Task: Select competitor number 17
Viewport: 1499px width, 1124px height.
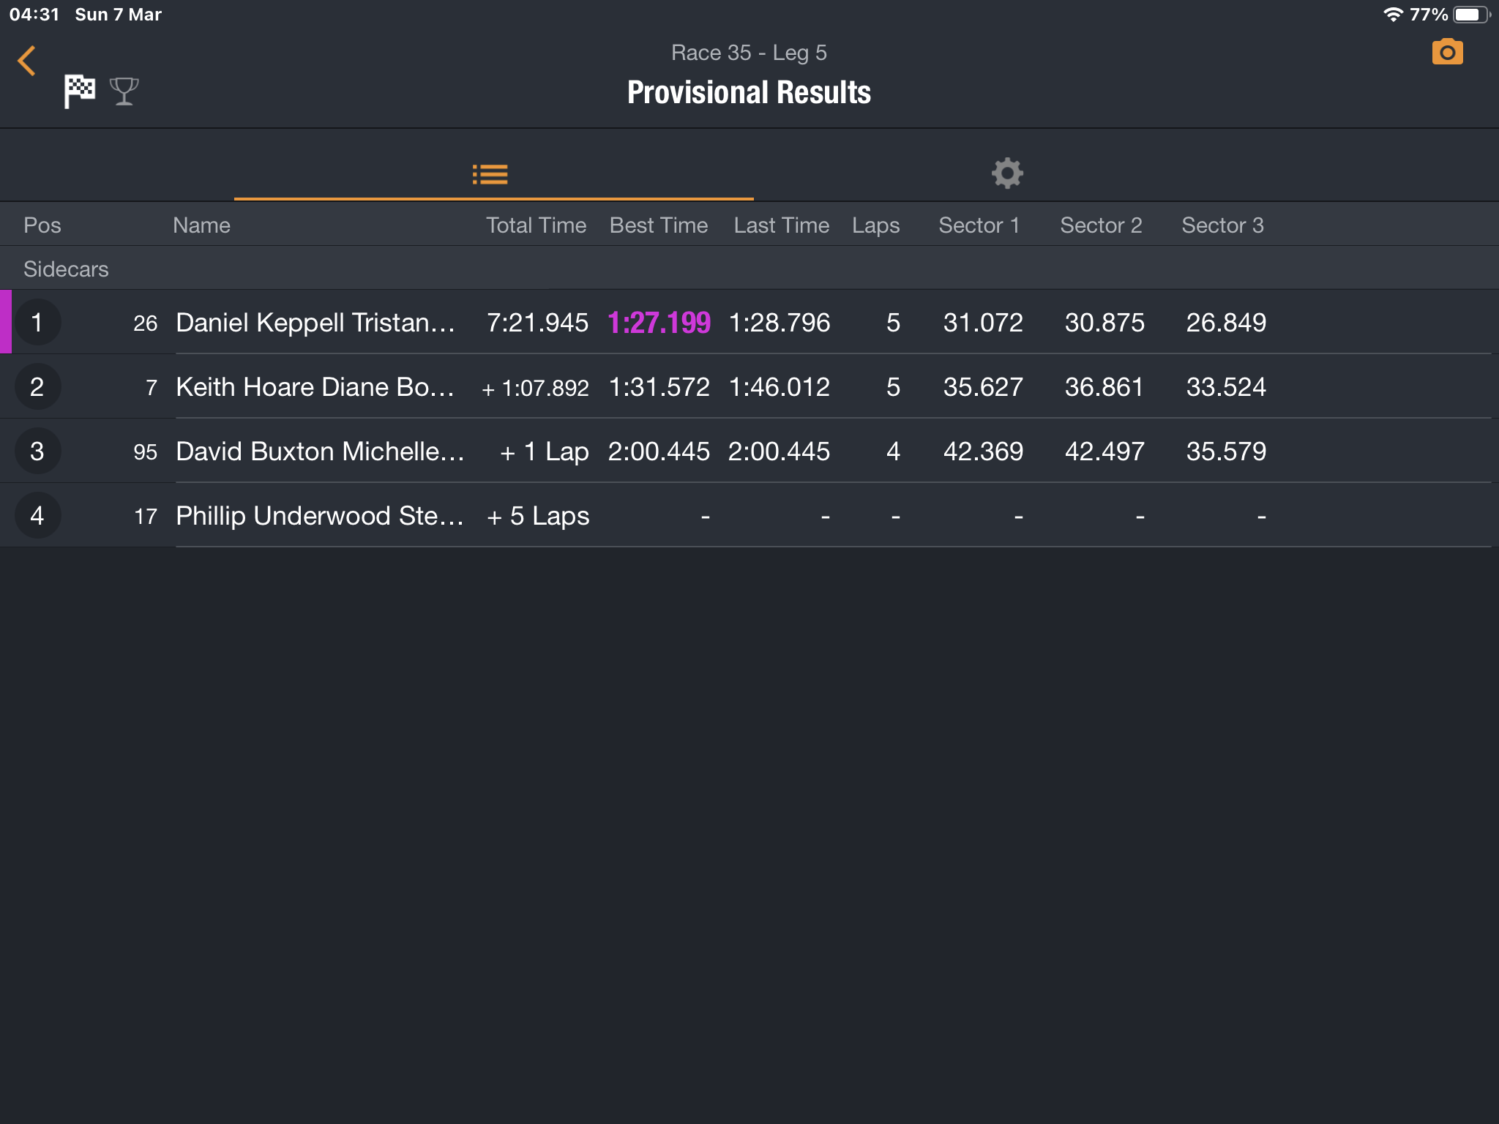Action: click(146, 517)
